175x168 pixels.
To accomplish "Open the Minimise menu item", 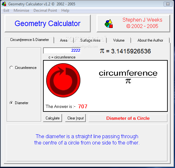I will [21, 10].
